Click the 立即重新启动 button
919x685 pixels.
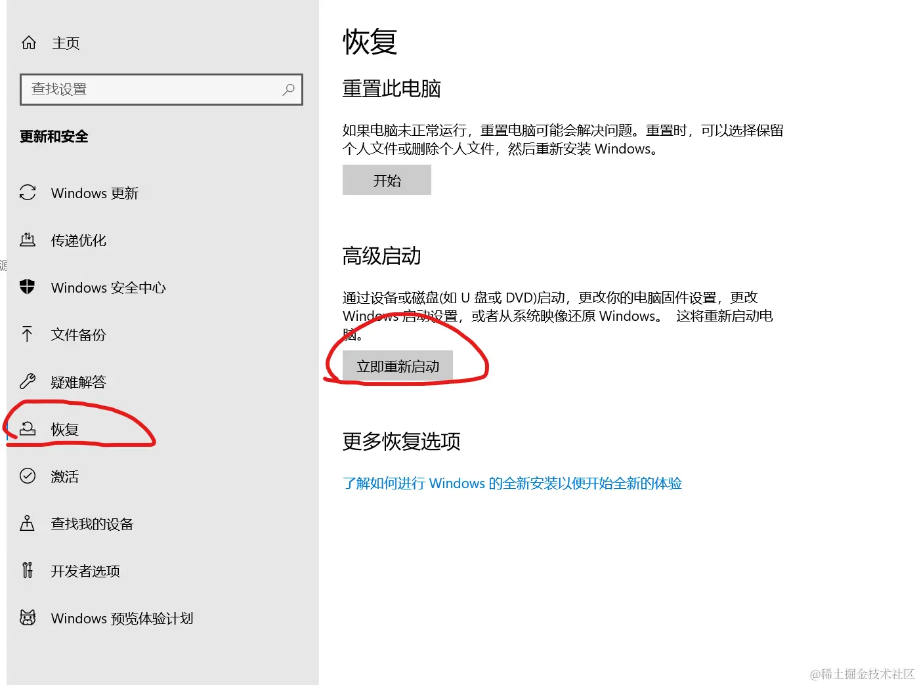pyautogui.click(x=397, y=366)
